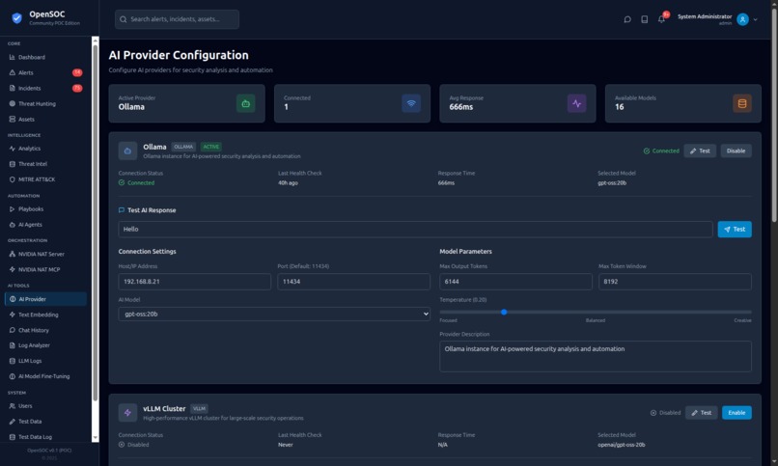This screenshot has height=466, width=778.
Task: Click the AI Agents robot icon
Action: point(13,225)
